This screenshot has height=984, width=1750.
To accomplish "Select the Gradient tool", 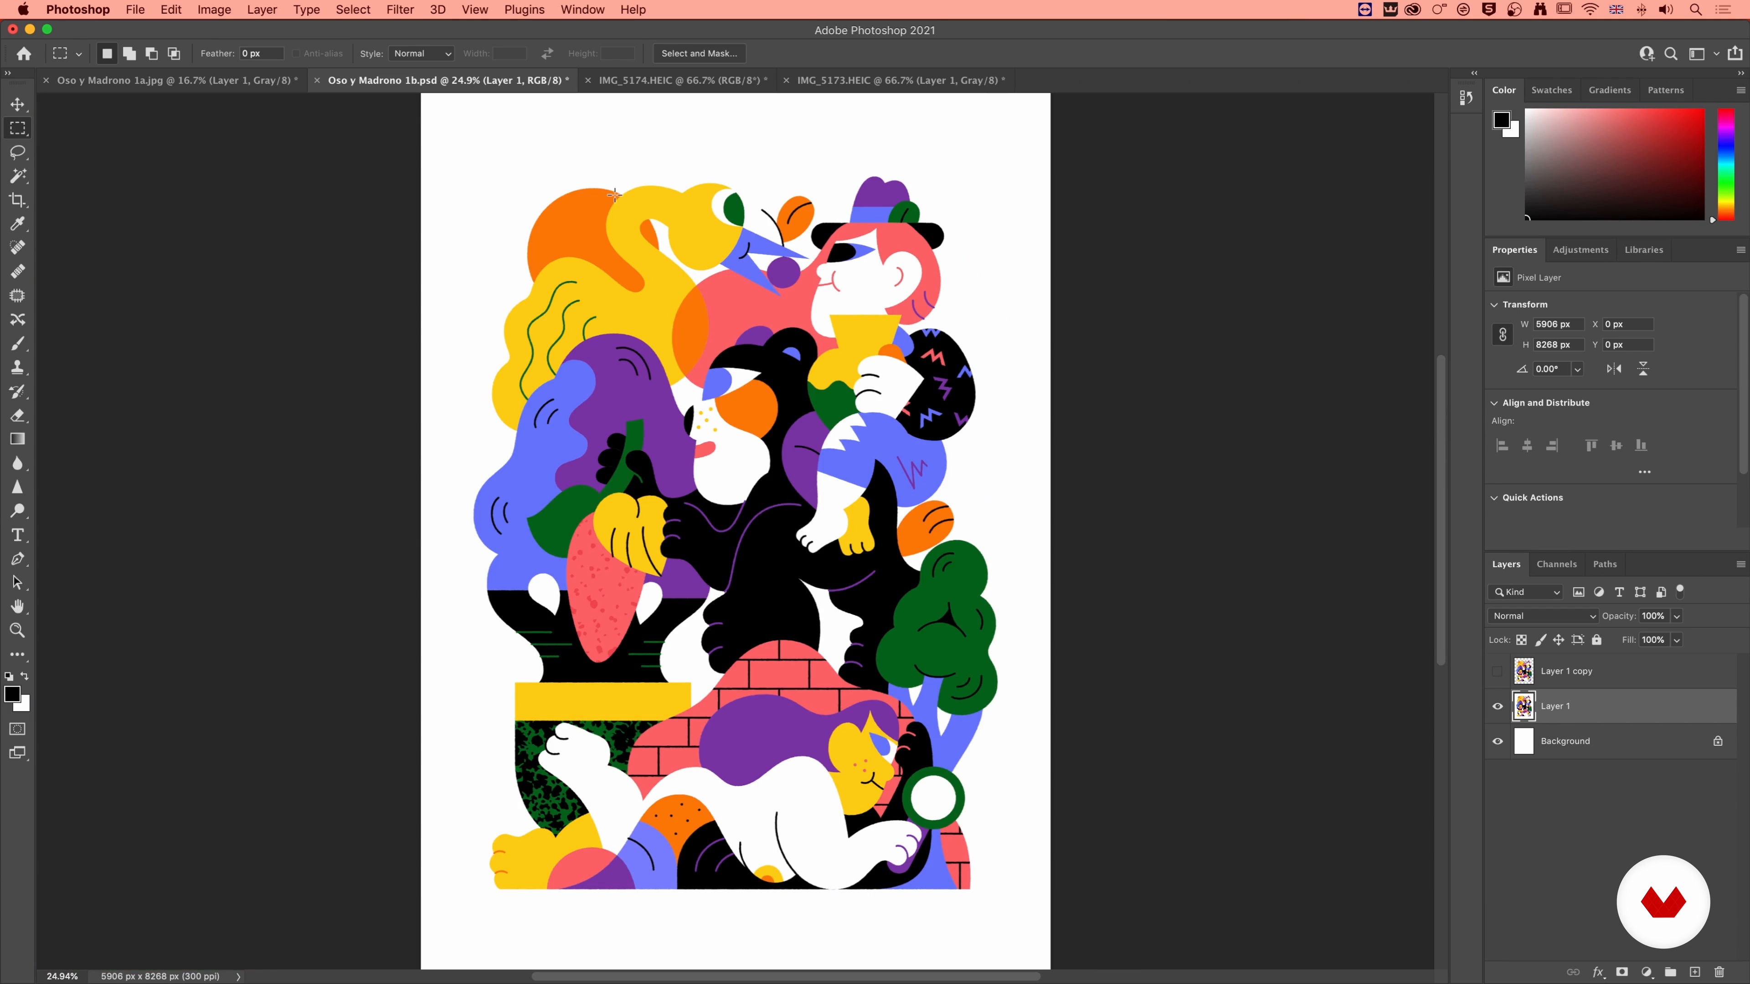I will pyautogui.click(x=18, y=439).
